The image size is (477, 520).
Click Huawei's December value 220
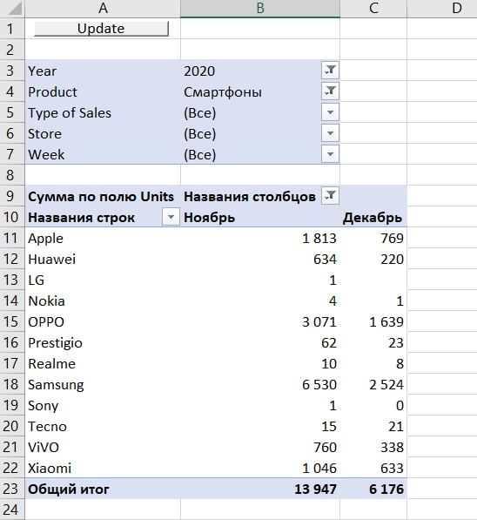[x=373, y=259]
